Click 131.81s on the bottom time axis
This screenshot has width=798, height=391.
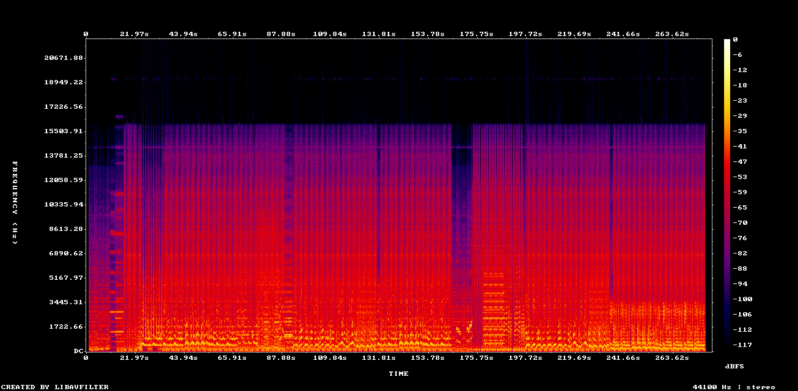pos(378,357)
